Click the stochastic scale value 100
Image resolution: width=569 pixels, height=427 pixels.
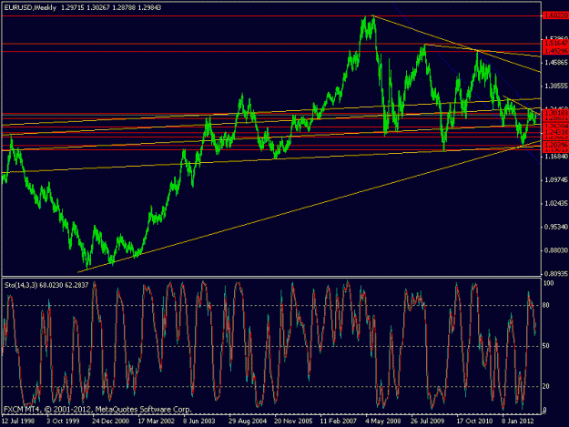[548, 283]
